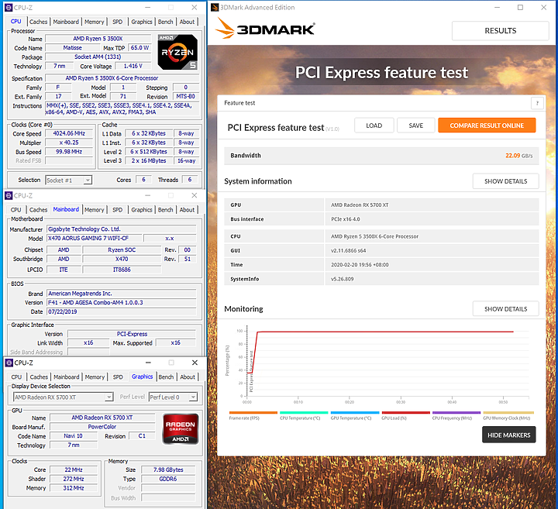Viewport: 558px width, 509px height.
Task: Click the Core Voltage 1.416 V value
Action: click(133, 66)
